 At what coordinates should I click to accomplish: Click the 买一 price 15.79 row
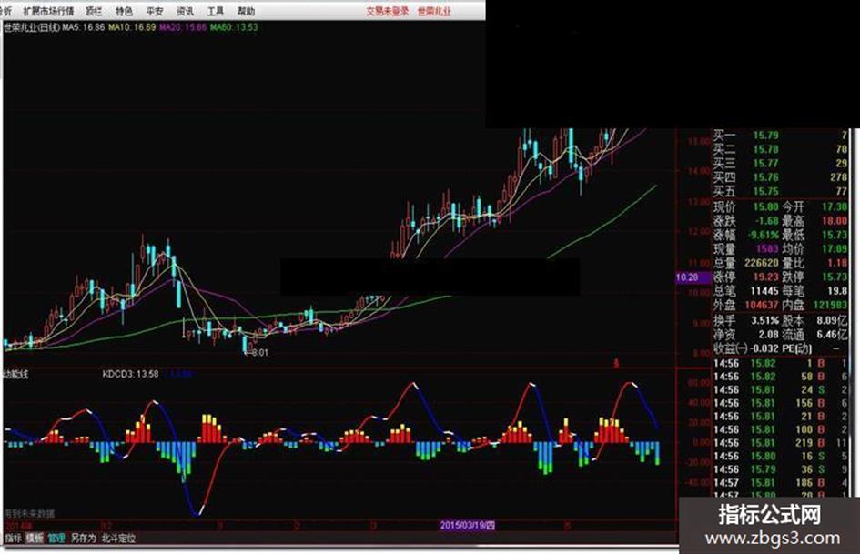coord(780,135)
